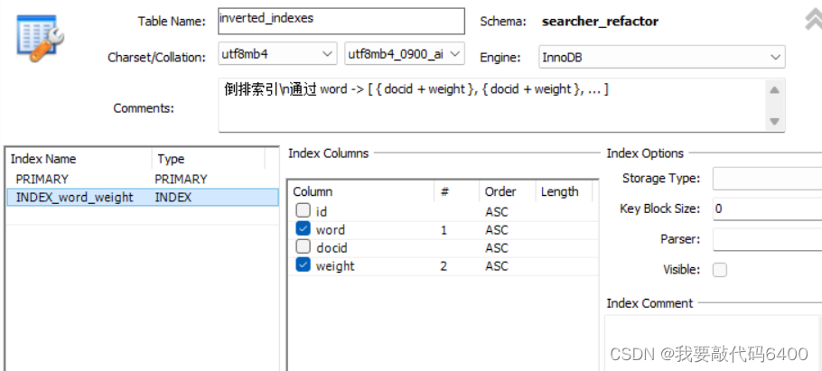Viewport: 822px width, 371px height.
Task: Enable the id column checkbox
Action: coord(303,211)
